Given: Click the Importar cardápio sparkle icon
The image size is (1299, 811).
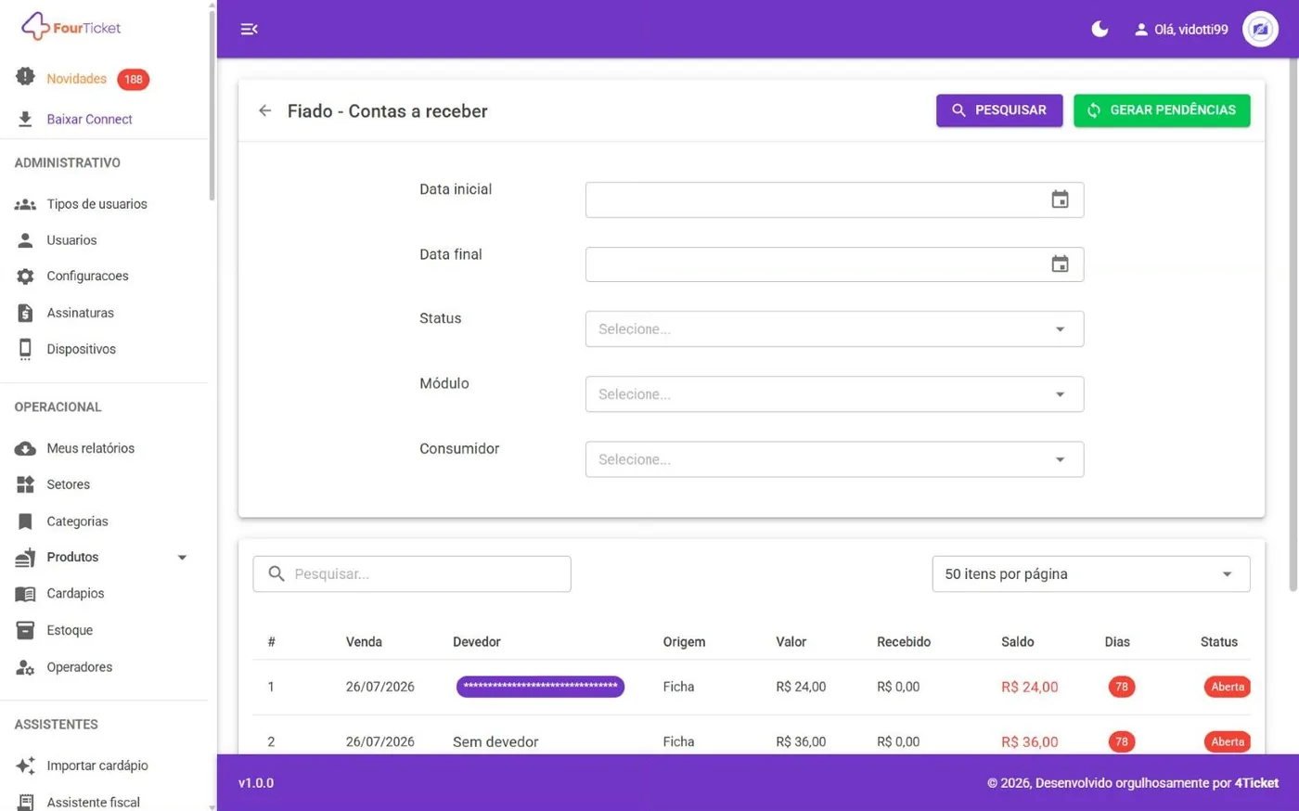Looking at the screenshot, I should tap(25, 766).
